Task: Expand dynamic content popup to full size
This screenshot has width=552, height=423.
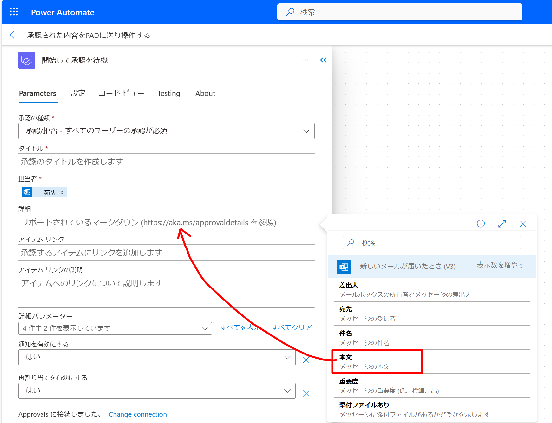Action: click(502, 224)
